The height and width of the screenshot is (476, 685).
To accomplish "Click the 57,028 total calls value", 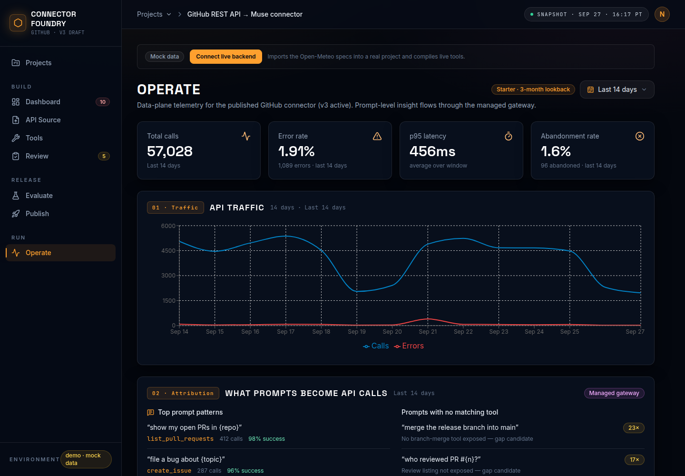I will coord(170,151).
